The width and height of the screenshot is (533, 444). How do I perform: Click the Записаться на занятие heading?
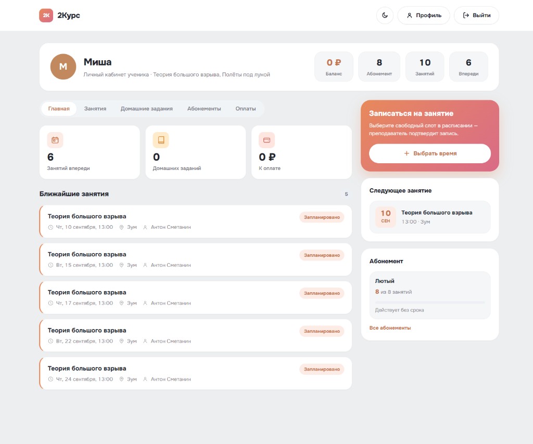click(411, 113)
